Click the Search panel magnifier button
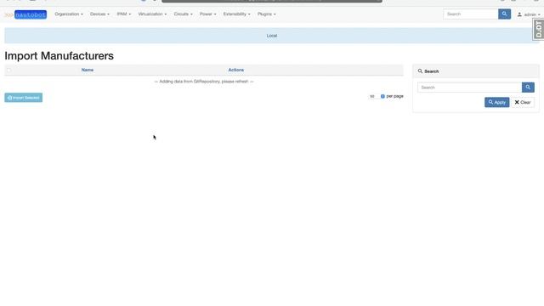The image size is (544, 306). (528, 88)
